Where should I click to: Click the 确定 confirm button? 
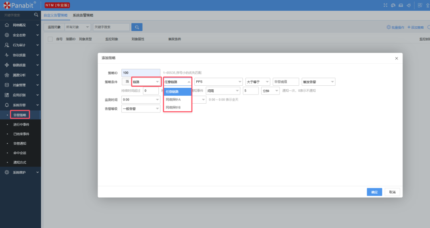(x=374, y=192)
